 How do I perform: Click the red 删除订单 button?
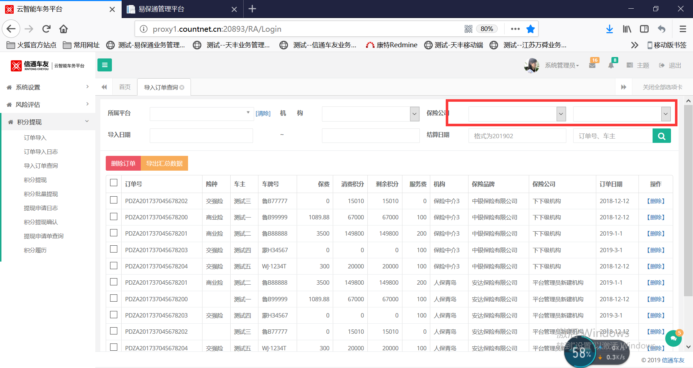[x=123, y=163]
